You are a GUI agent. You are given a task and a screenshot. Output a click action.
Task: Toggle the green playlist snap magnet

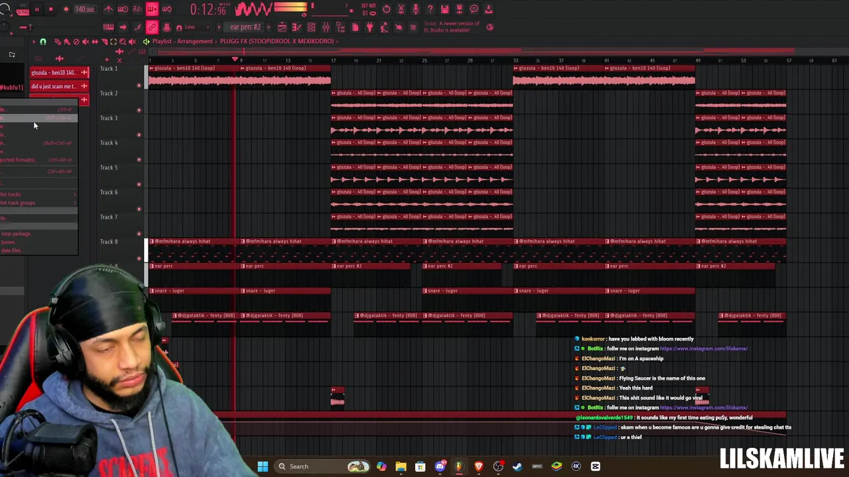click(x=43, y=42)
